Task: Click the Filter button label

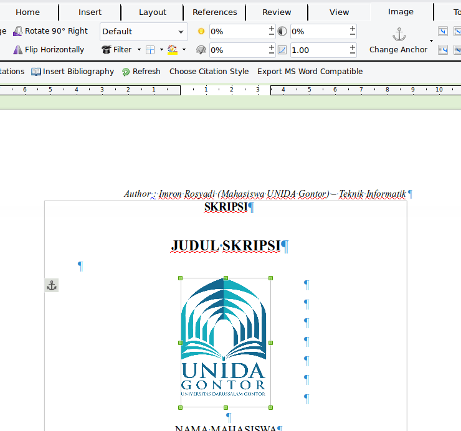Action: pyautogui.click(x=122, y=50)
